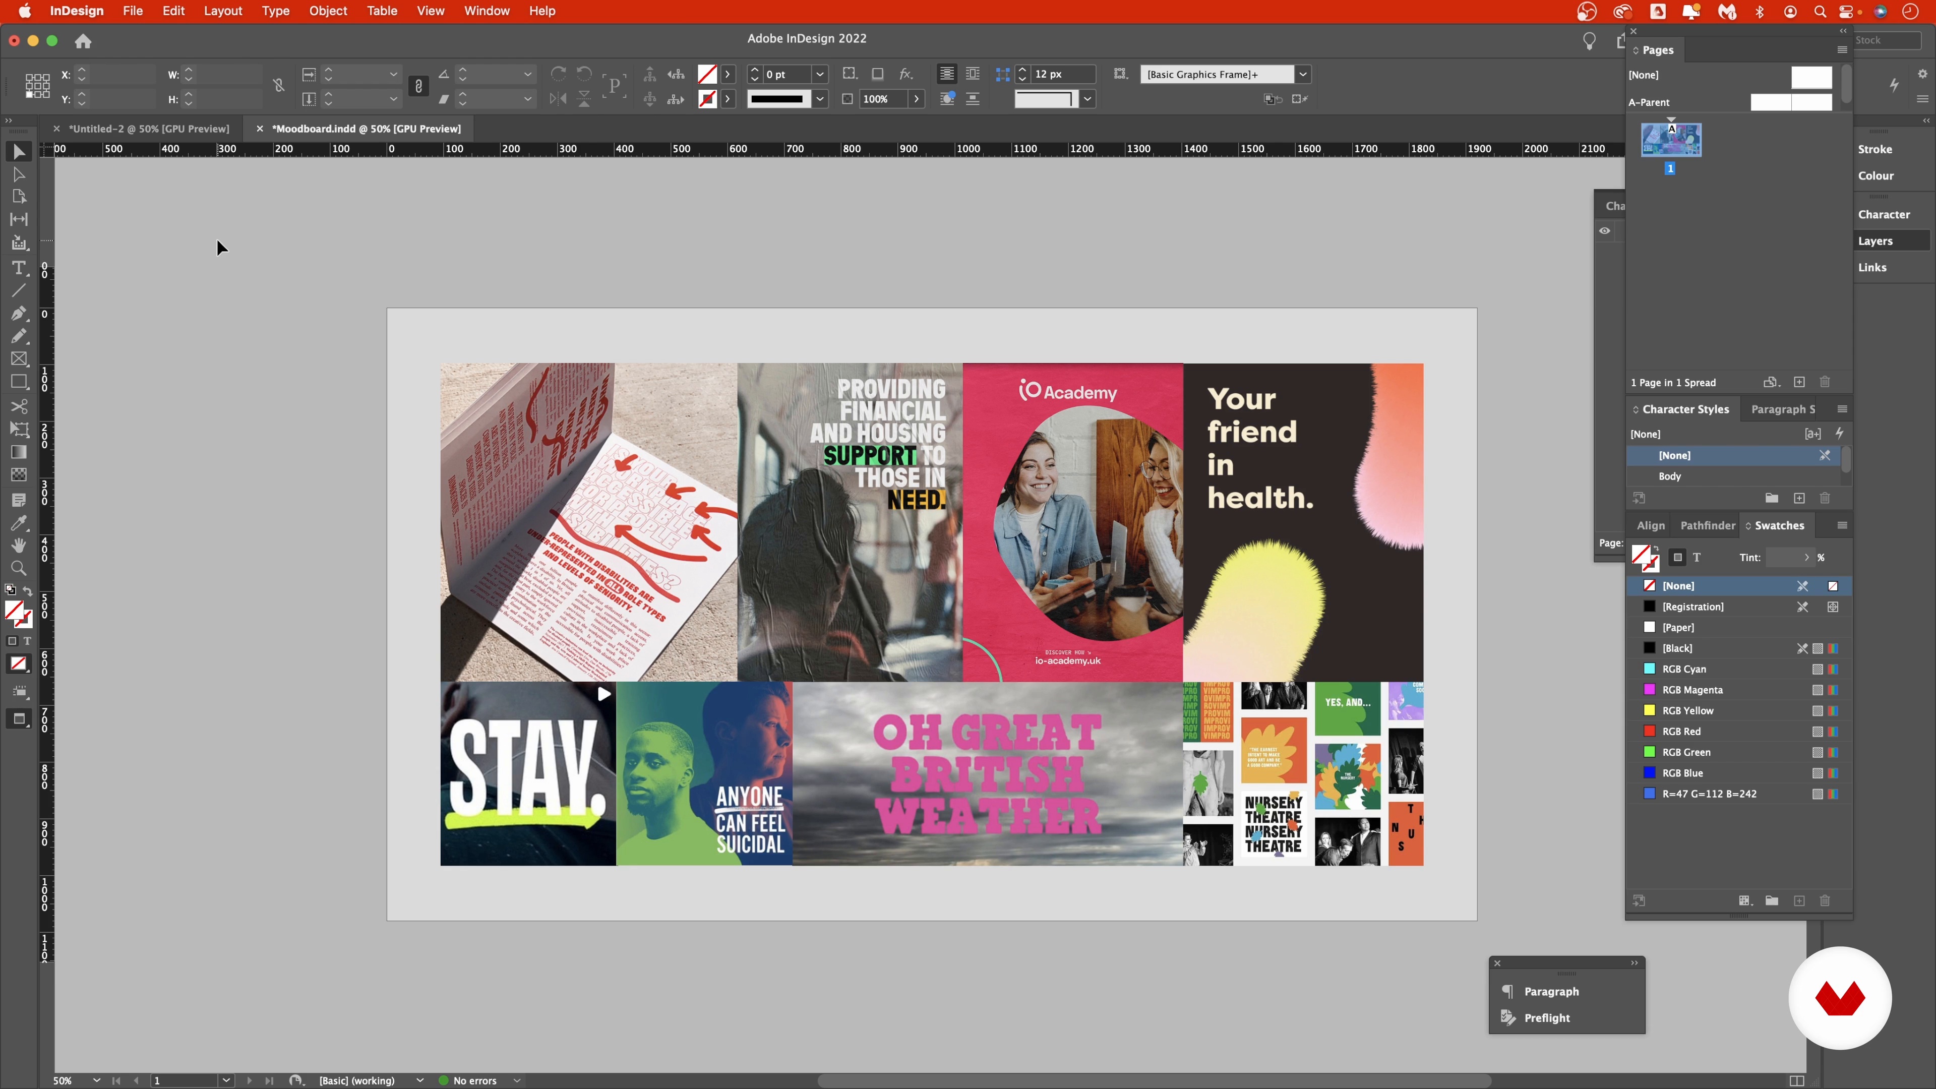Toggle auto-fit link icon in control bar
Viewport: 1936px width, 1089px height.
(x=418, y=86)
